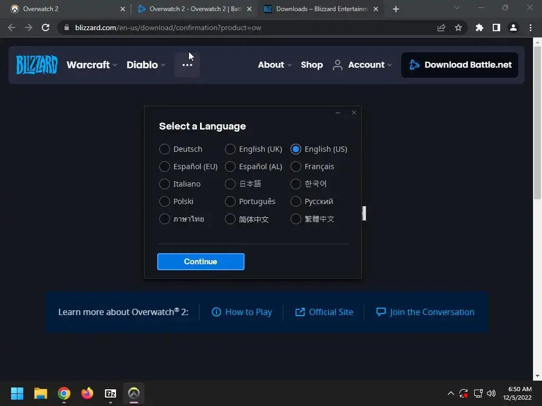Expand the About dropdown
This screenshot has height=406, width=542.
pos(275,65)
